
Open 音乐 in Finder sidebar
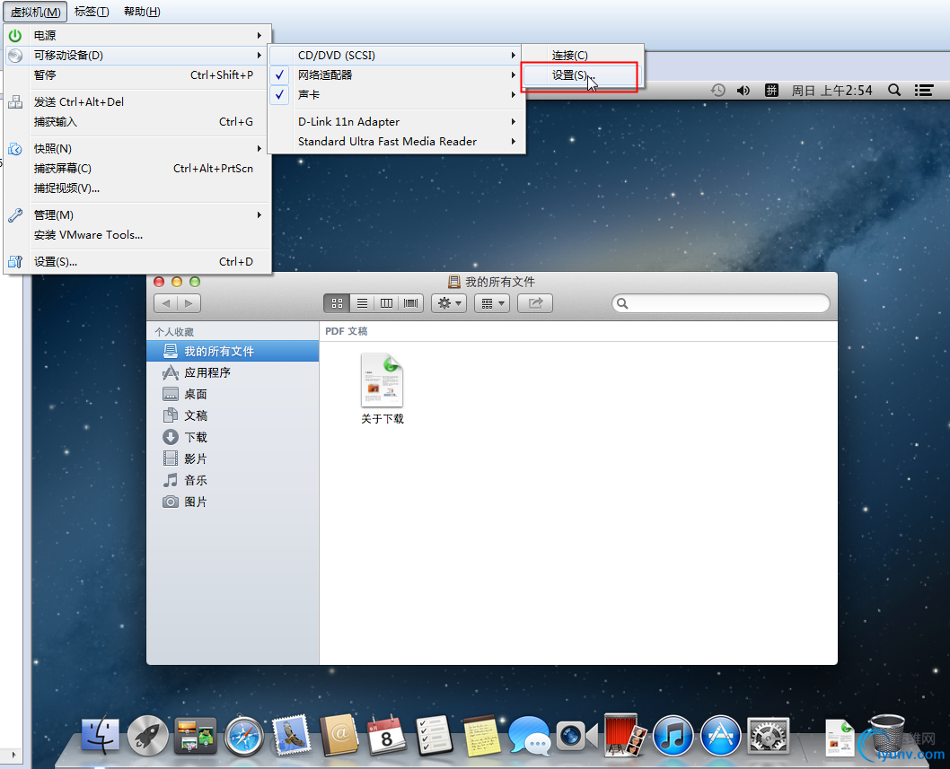pos(233,480)
